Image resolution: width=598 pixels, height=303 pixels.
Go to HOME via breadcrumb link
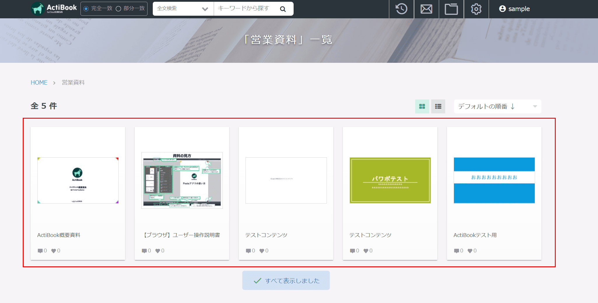pos(39,83)
